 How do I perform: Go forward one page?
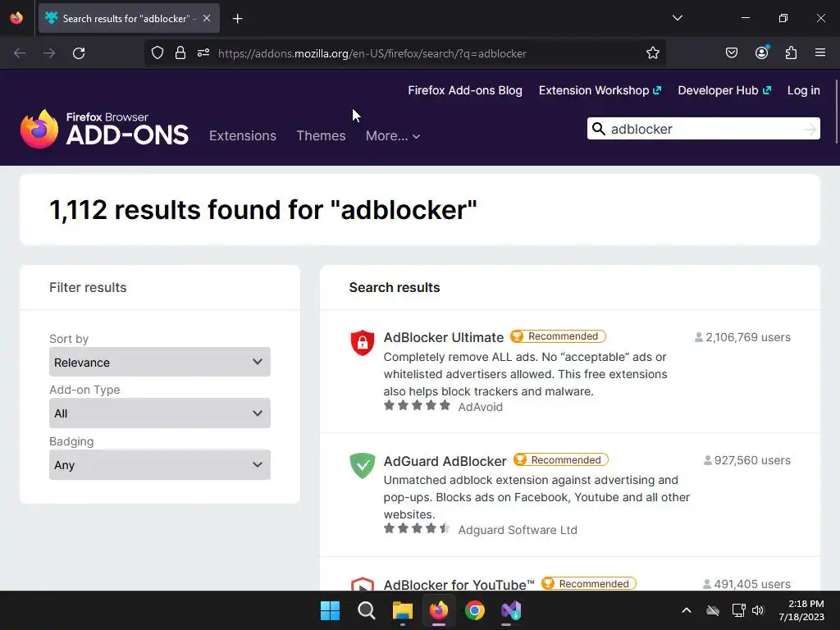tap(49, 53)
